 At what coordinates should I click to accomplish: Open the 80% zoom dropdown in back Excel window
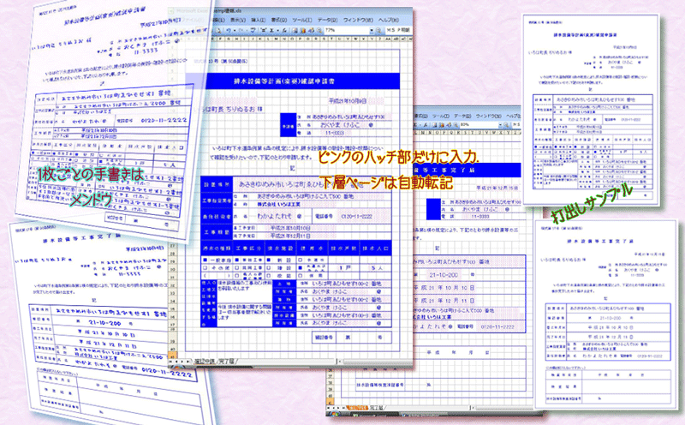click(501, 125)
